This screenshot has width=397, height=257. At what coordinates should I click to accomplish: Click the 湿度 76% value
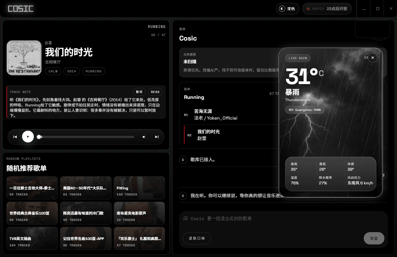pos(295,183)
